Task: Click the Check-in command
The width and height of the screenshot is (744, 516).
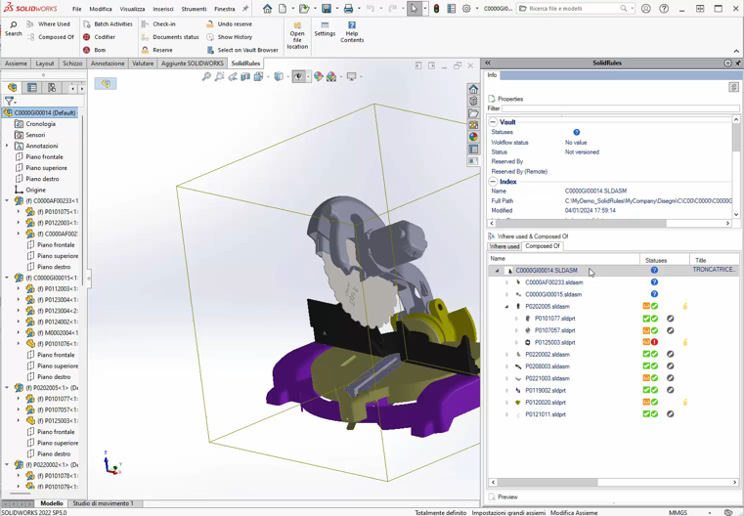Action: (159, 24)
